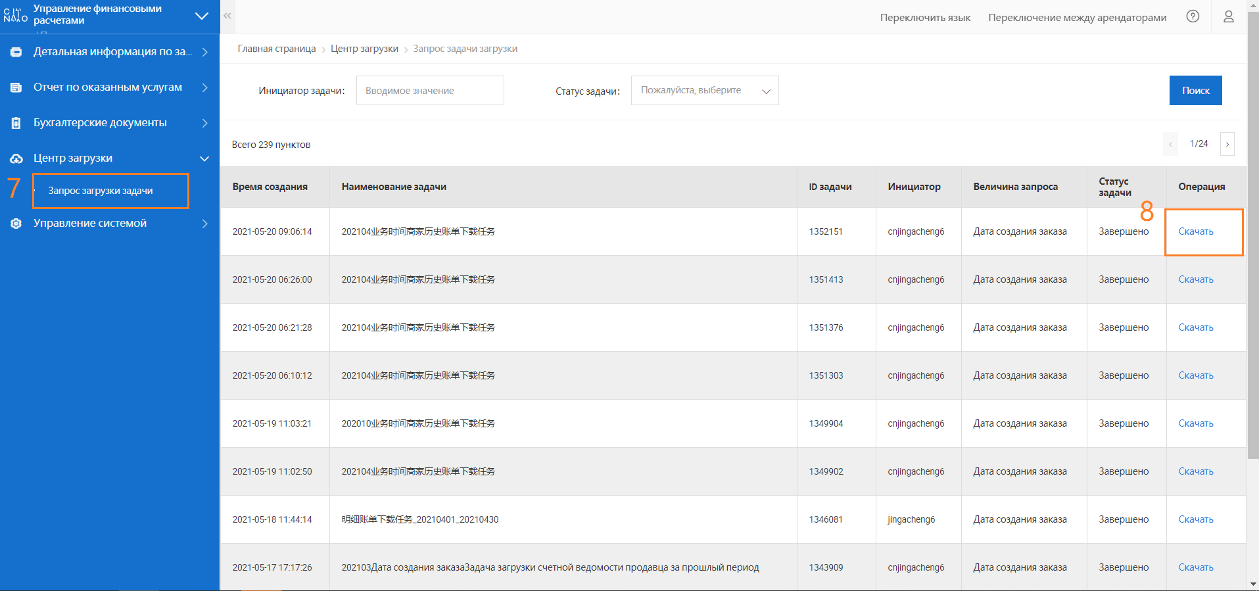Click timestamp 2021-05-20 09:06:14
Viewport: 1259px width, 591px height.
[272, 231]
